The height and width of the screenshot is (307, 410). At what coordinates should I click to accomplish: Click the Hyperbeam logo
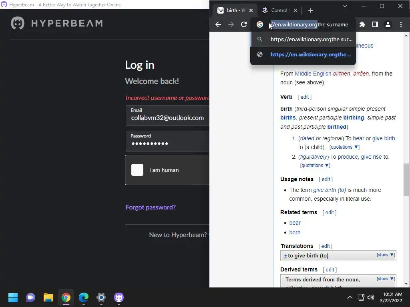click(57, 23)
